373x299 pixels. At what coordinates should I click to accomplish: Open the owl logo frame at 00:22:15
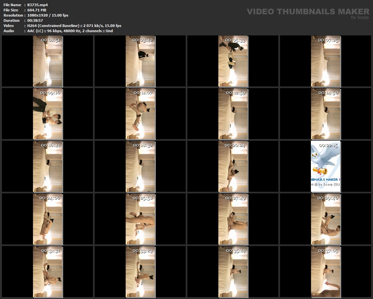tap(326, 166)
